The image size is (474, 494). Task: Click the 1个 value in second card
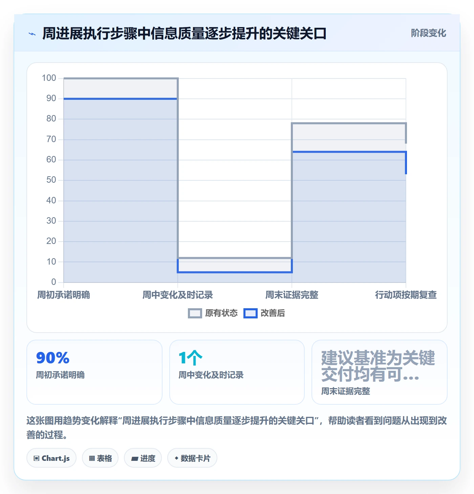(191, 358)
